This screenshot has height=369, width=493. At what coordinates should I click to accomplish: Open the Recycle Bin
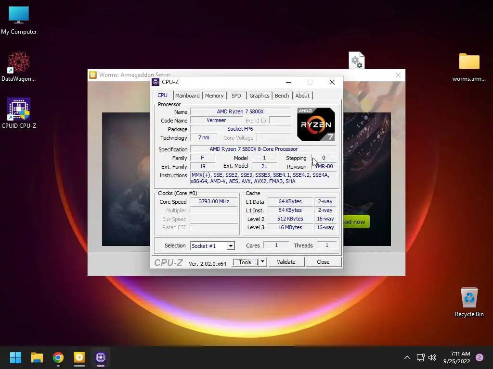[469, 302]
